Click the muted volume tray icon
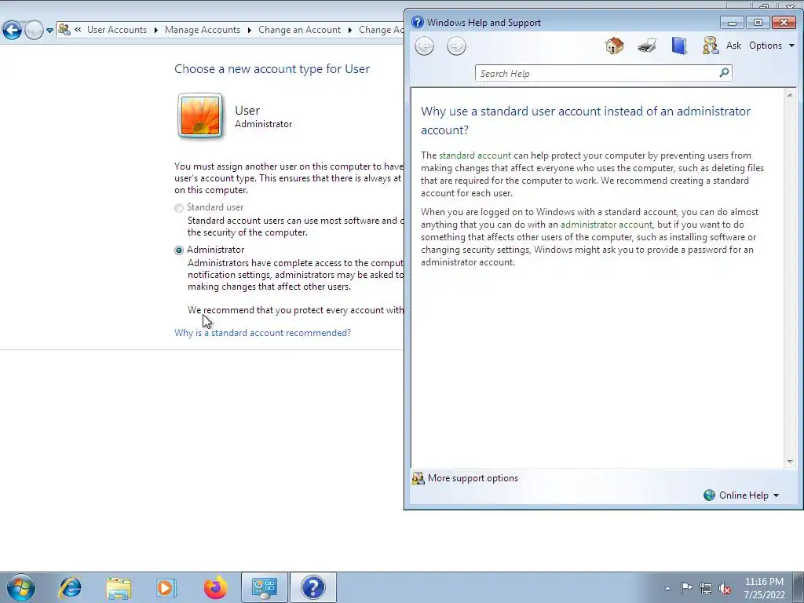Image resolution: width=804 pixels, height=603 pixels. tap(725, 588)
